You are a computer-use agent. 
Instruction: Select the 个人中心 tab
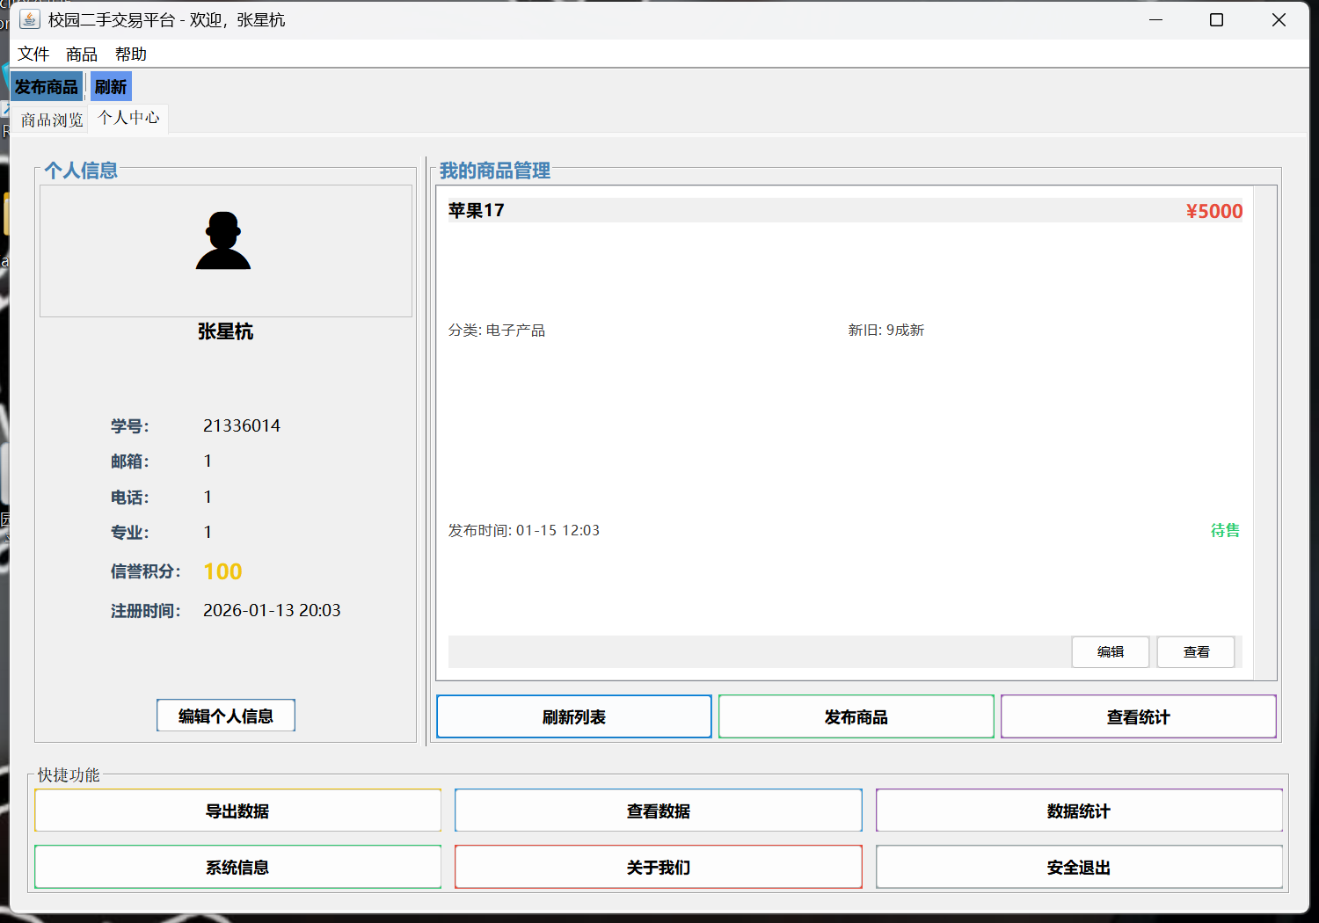pyautogui.click(x=128, y=118)
